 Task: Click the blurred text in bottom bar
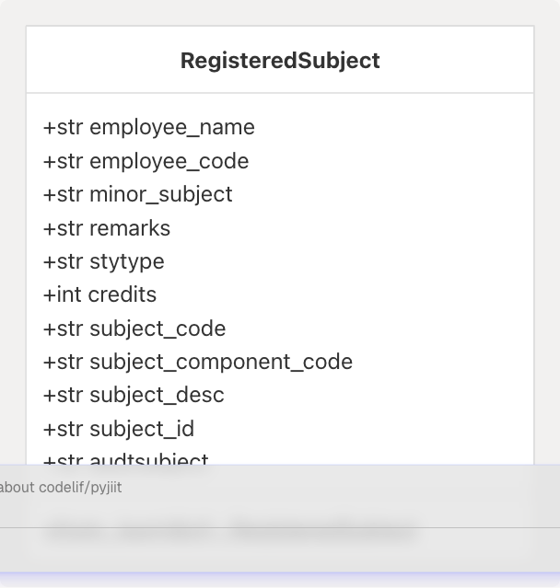230,531
